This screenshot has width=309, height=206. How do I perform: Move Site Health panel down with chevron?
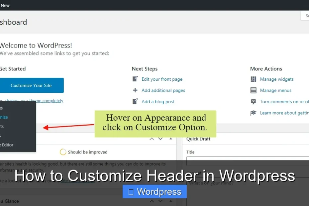[x=160, y=139]
